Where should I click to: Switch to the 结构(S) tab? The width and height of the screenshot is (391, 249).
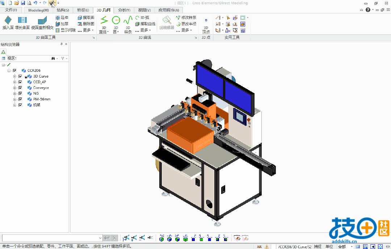coord(63,10)
